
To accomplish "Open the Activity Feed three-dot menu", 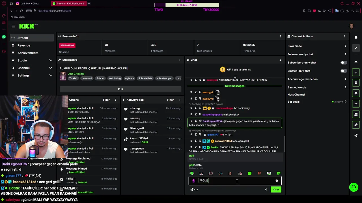I will pos(180,100).
